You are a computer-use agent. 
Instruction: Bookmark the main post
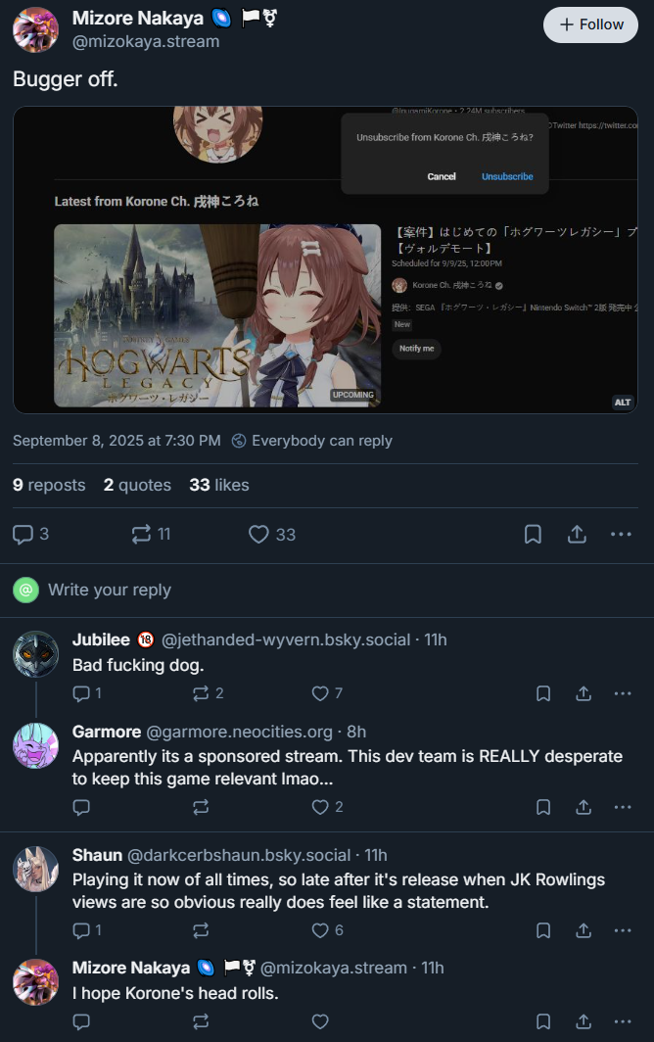[533, 535]
